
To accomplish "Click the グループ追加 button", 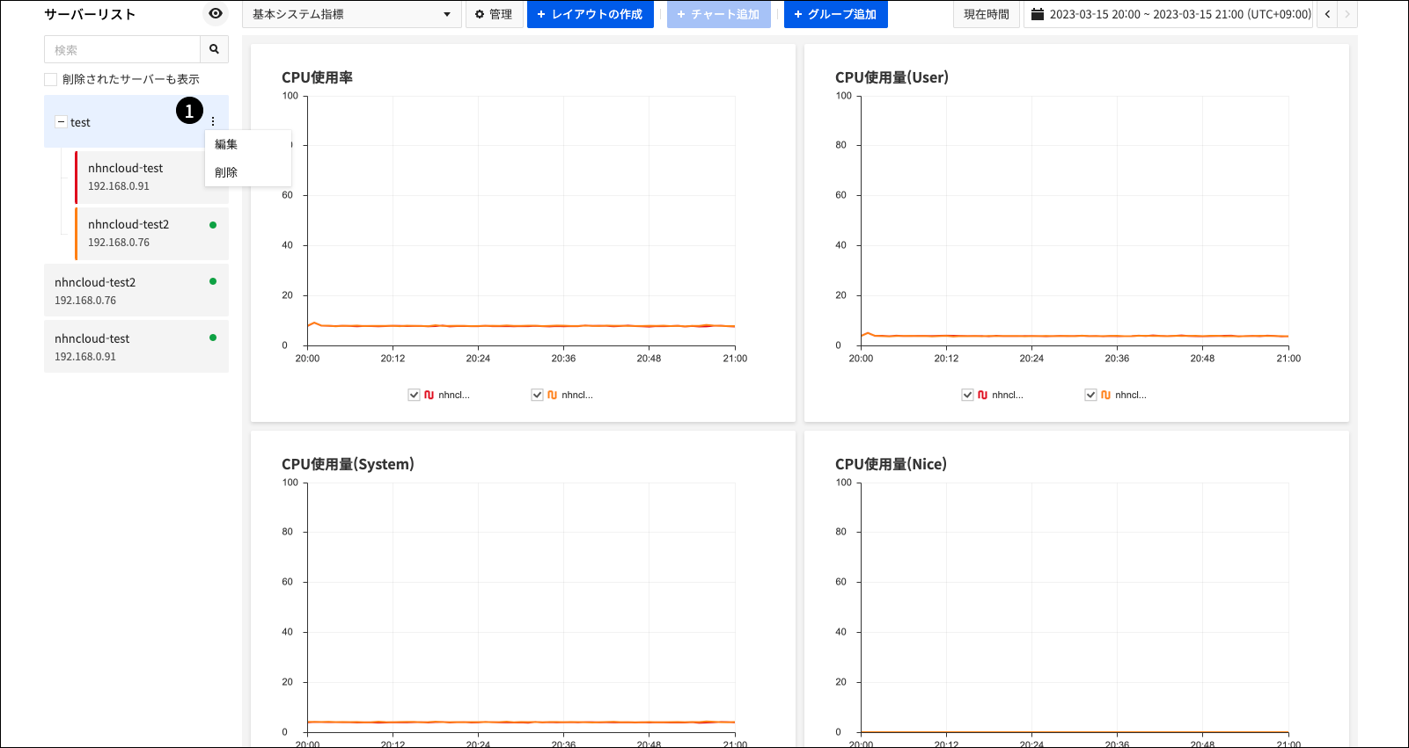I will coord(835,14).
